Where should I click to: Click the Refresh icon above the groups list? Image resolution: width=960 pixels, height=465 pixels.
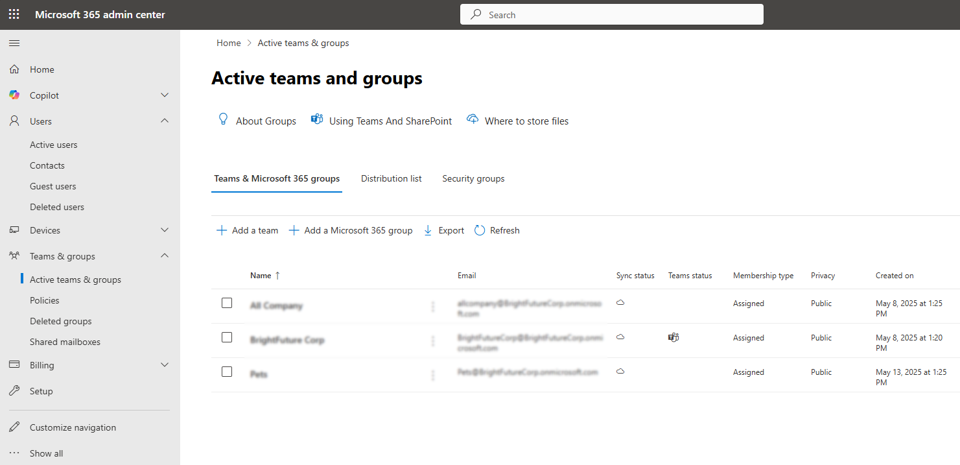[479, 230]
